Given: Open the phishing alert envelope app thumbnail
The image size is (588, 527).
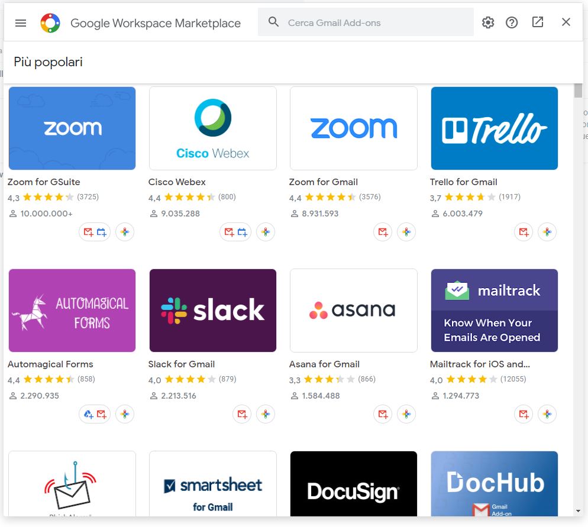Looking at the screenshot, I should [72, 484].
